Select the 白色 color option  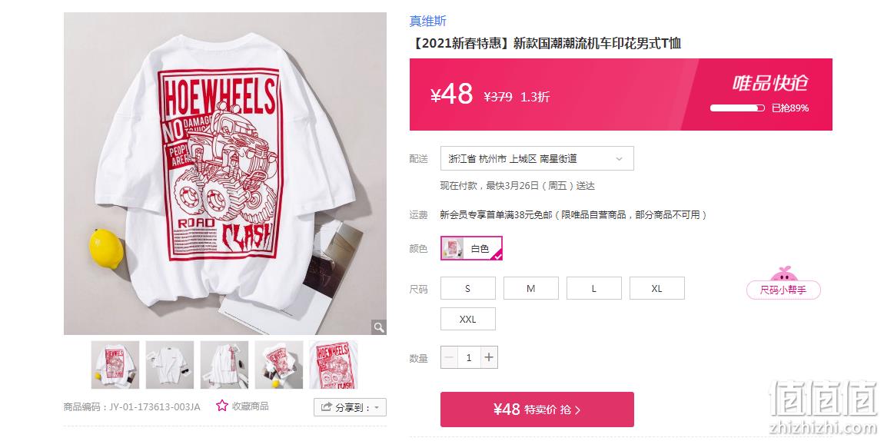471,248
